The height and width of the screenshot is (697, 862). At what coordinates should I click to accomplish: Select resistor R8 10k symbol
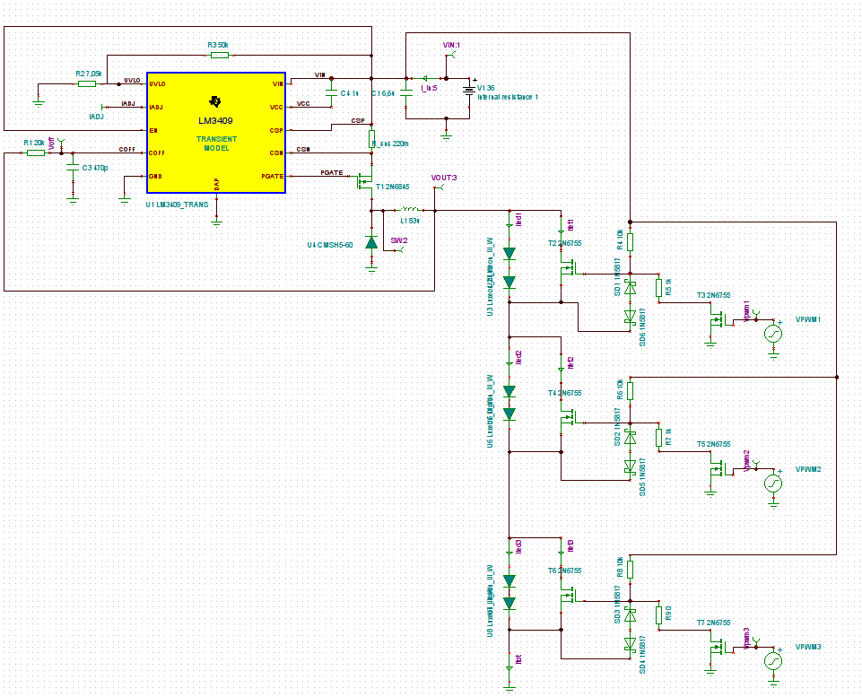pyautogui.click(x=631, y=569)
